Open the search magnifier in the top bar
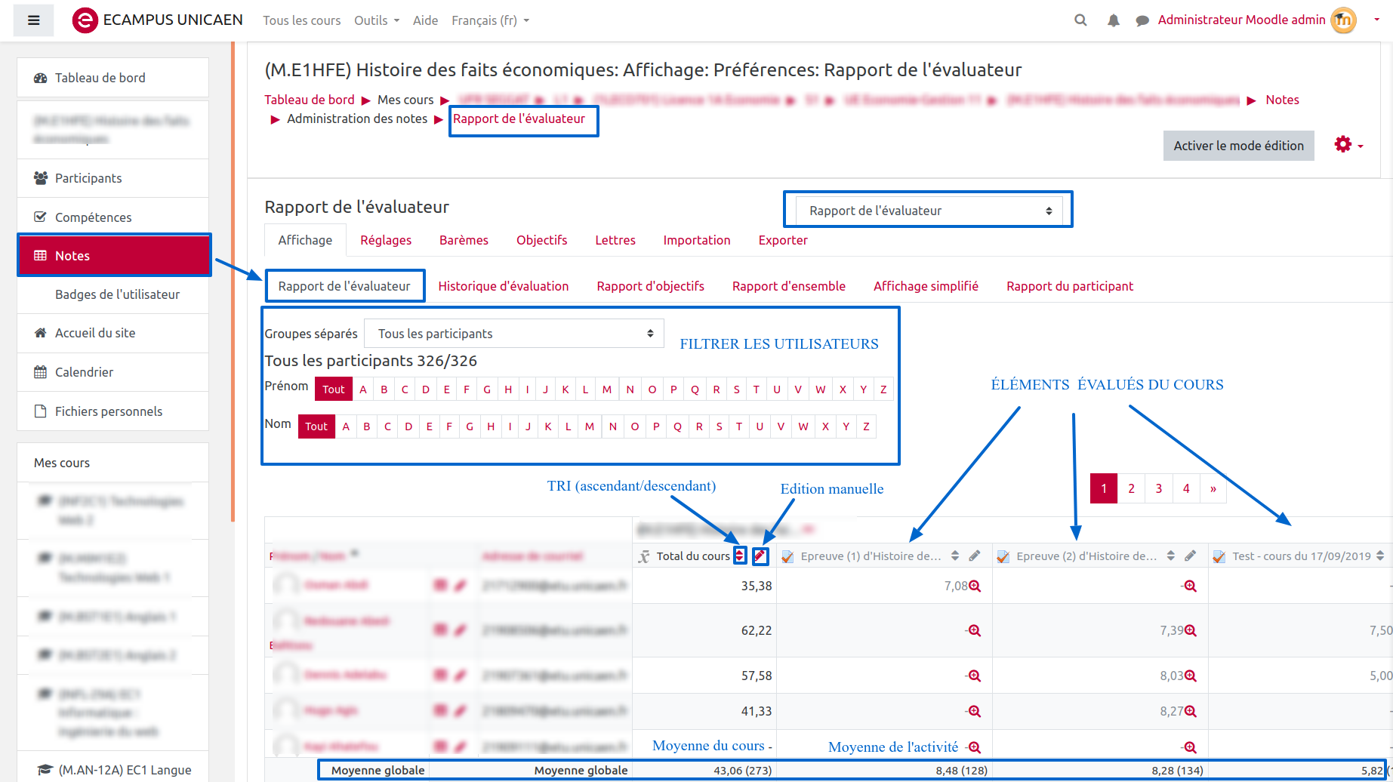This screenshot has width=1393, height=782. click(x=1080, y=20)
